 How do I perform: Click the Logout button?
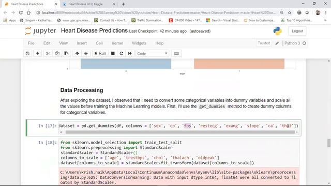point(297,31)
